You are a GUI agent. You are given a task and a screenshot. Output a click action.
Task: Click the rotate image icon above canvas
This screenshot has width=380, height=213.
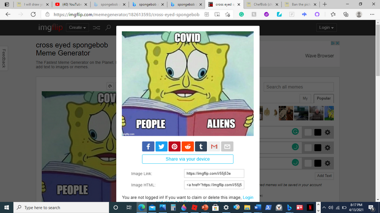click(110, 86)
